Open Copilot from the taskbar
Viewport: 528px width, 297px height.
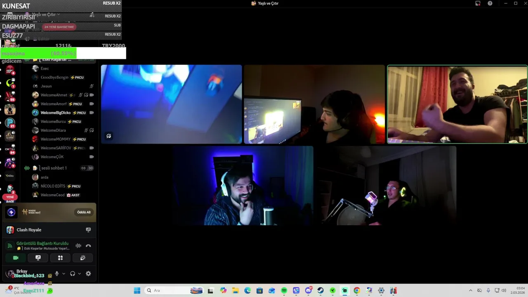pyautogui.click(x=223, y=290)
